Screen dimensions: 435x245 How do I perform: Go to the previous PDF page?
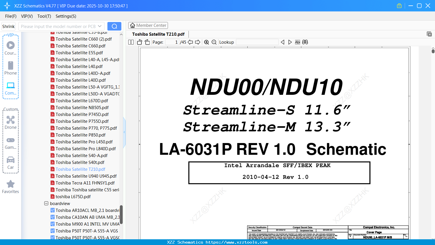tap(190, 42)
